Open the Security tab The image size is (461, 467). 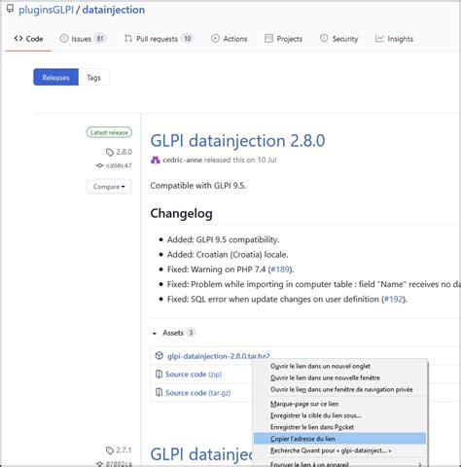339,39
